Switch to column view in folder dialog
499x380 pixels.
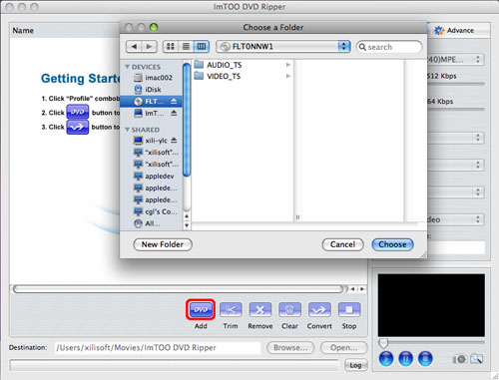click(x=202, y=46)
